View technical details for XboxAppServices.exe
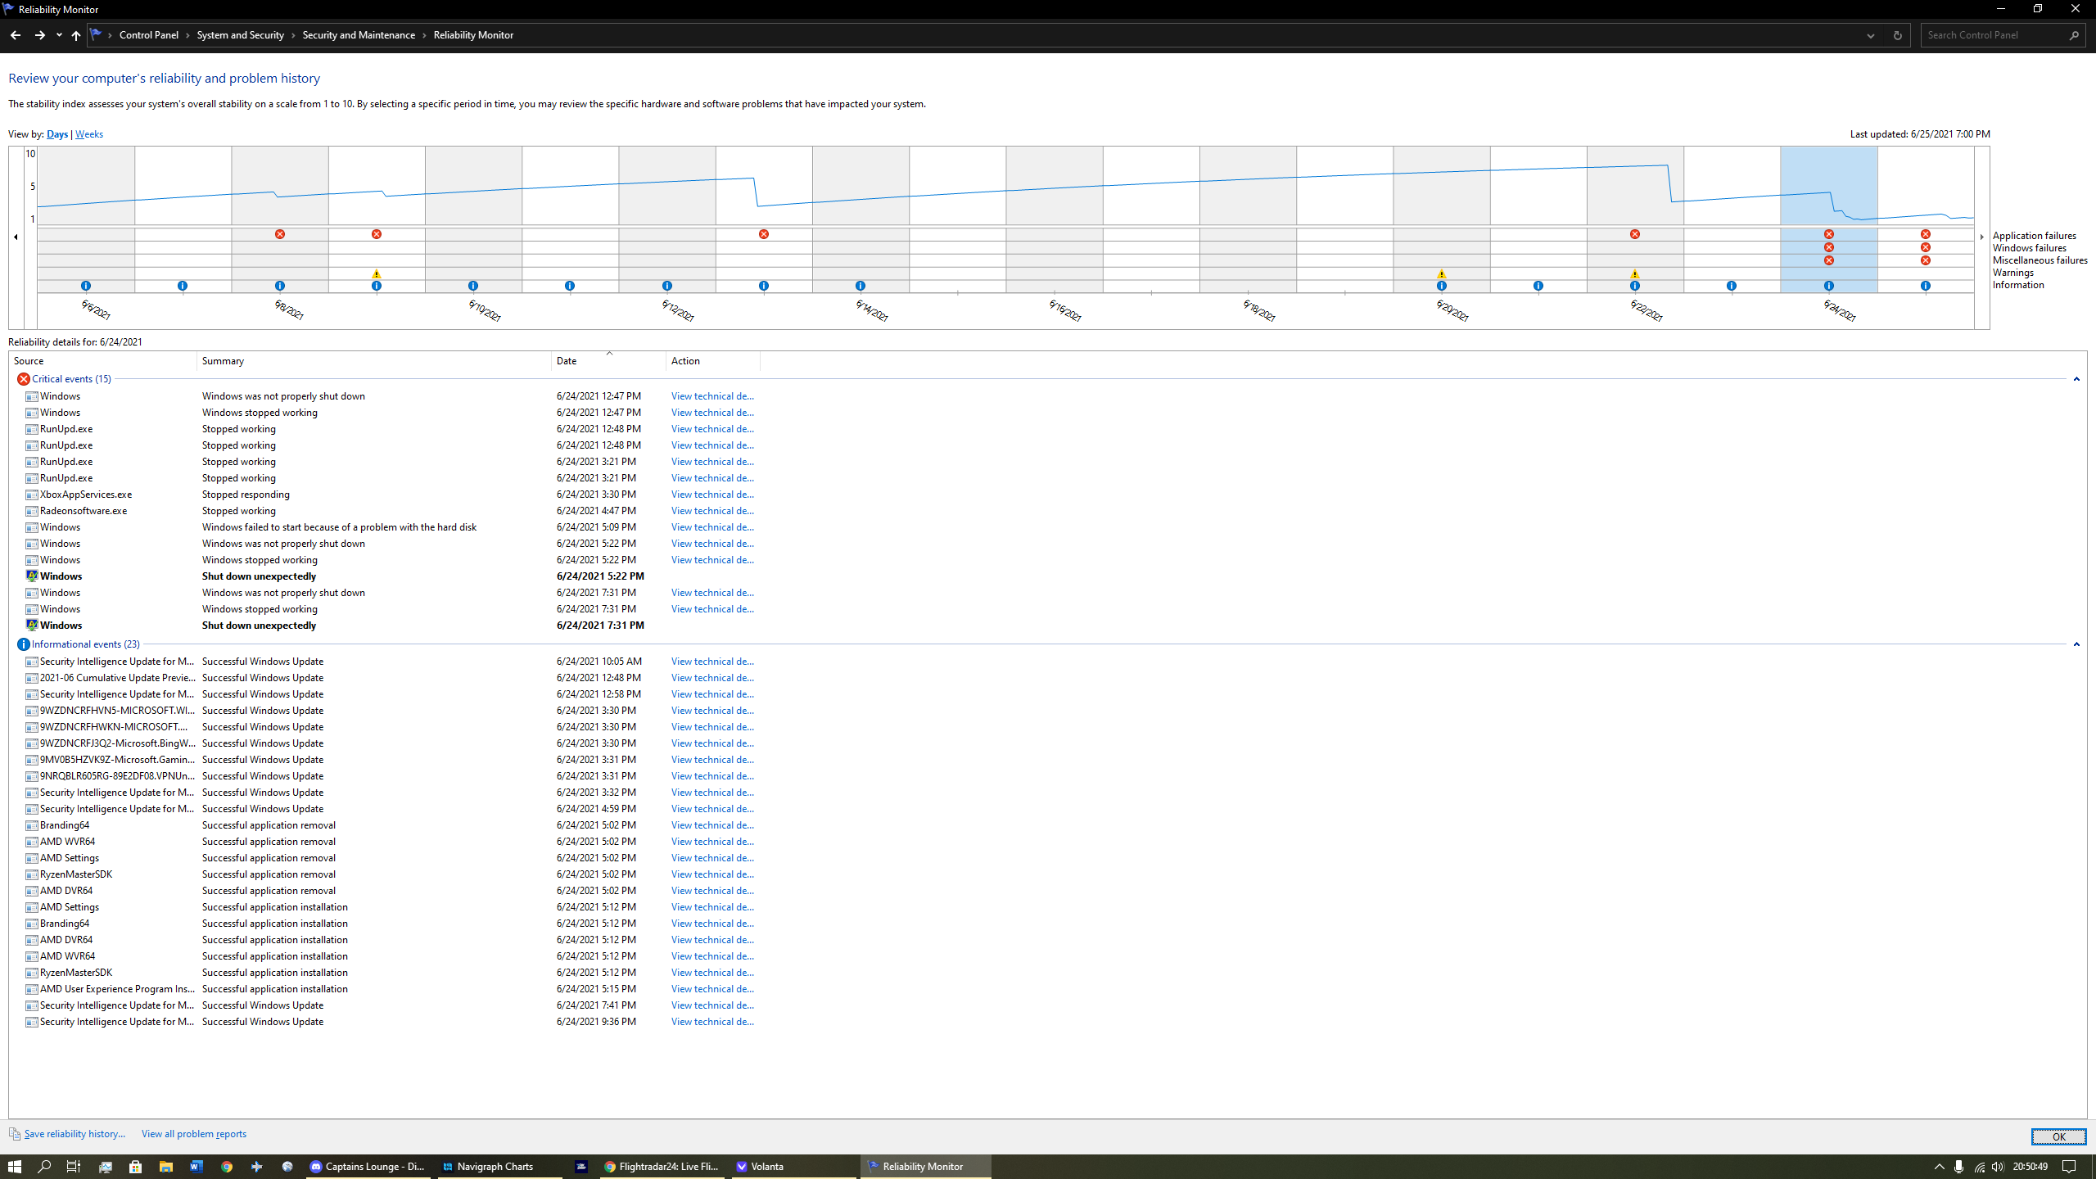This screenshot has width=2096, height=1179. [x=712, y=495]
